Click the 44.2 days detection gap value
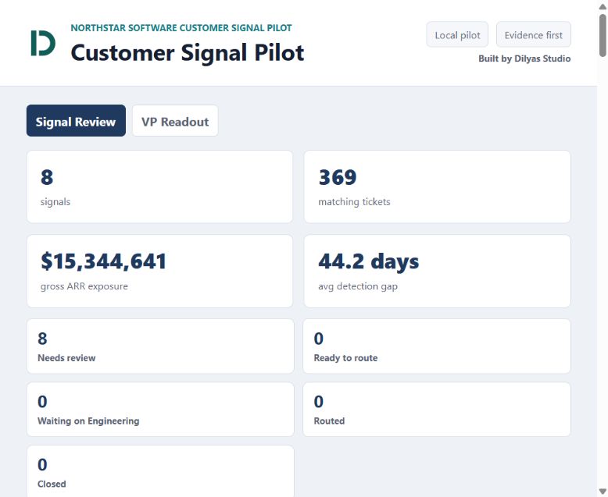This screenshot has height=497, width=608. click(368, 261)
